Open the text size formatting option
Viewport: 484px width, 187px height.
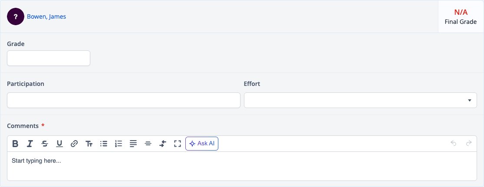click(89, 144)
